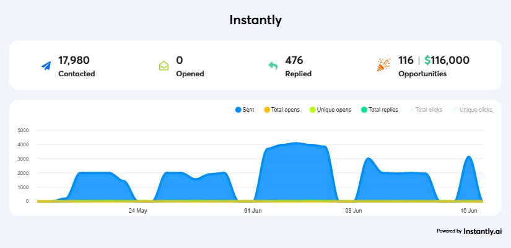
Task: Toggle the Unique opens legend item
Action: tap(330, 110)
